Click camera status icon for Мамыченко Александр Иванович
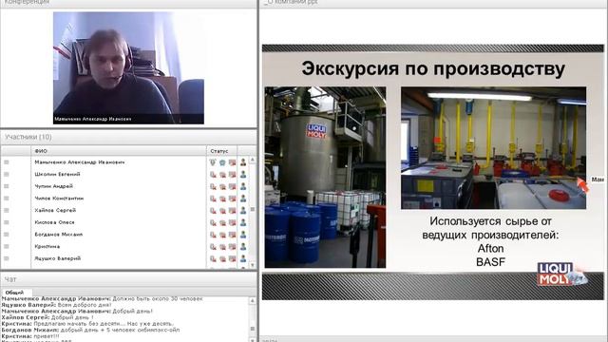 click(x=222, y=162)
